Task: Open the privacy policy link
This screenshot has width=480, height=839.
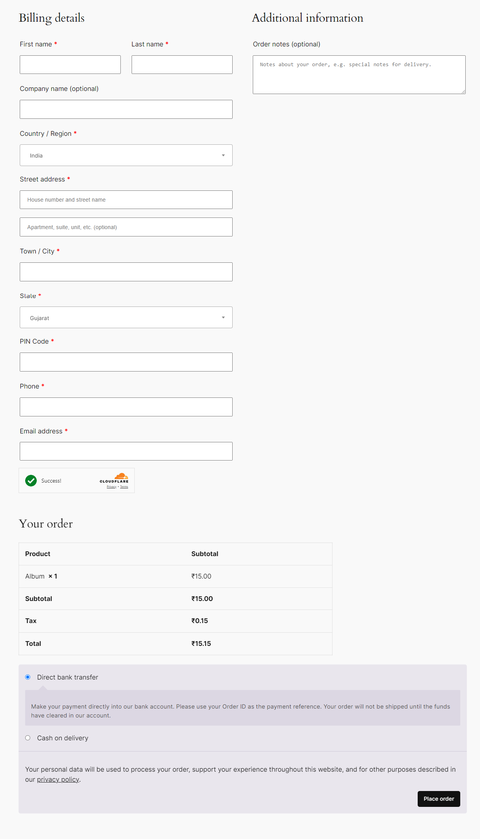Action: pos(58,779)
